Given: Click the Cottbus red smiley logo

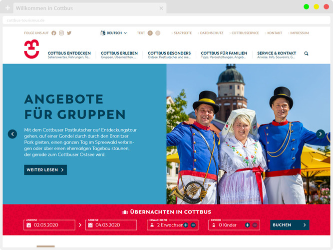Looking at the screenshot, I should coord(31,49).
